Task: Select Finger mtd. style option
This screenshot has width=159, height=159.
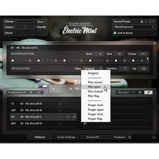Action: tap(95, 114)
